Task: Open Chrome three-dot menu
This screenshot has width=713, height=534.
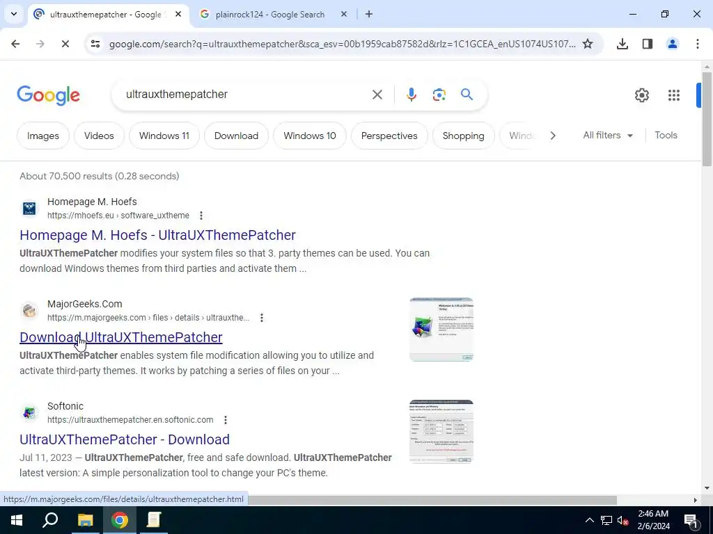Action: tap(697, 44)
